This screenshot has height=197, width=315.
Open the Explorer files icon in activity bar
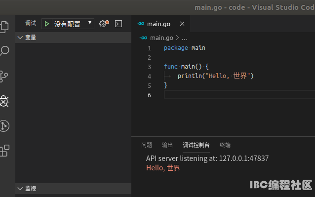pyautogui.click(x=4, y=27)
